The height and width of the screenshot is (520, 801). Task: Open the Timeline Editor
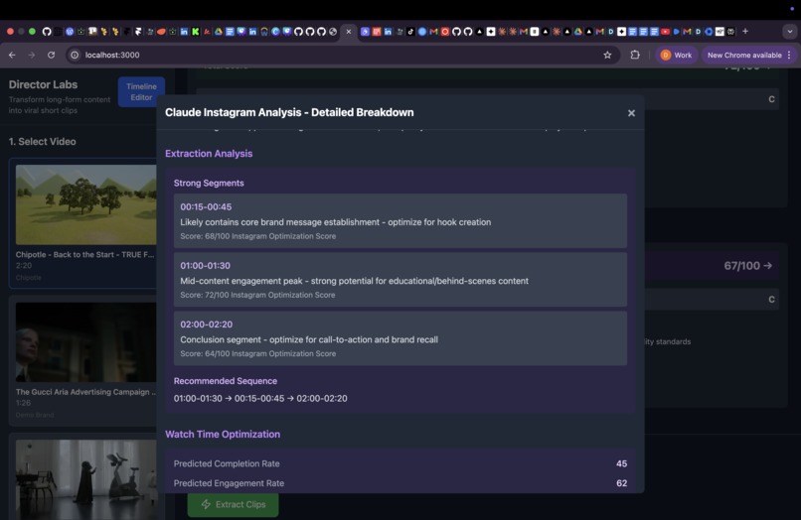pyautogui.click(x=141, y=92)
